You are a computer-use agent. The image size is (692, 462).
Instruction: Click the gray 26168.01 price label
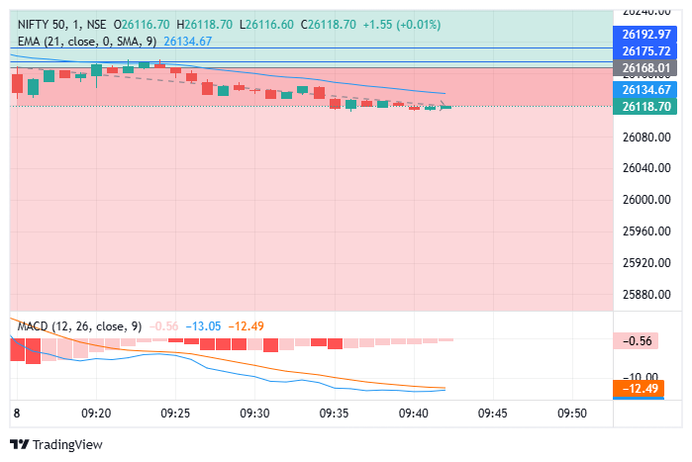tap(646, 67)
